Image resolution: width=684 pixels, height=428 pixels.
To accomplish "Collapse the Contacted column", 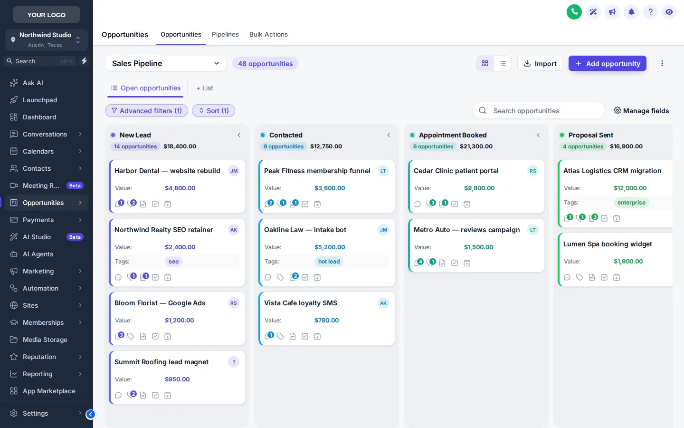I will point(389,135).
